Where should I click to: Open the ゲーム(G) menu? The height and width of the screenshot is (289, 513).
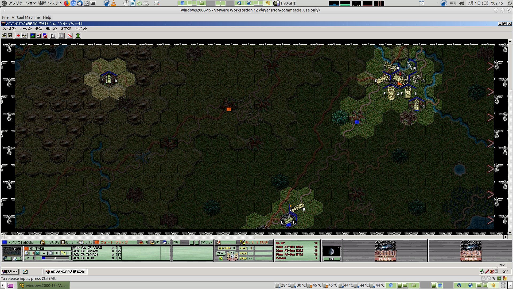pos(25,29)
